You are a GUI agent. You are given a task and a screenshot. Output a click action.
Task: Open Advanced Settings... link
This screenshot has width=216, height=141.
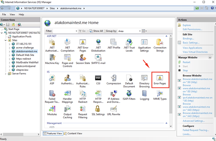click(x=194, y=121)
